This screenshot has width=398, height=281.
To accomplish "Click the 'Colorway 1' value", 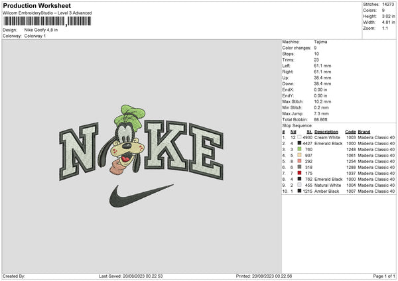I will click(35, 36).
